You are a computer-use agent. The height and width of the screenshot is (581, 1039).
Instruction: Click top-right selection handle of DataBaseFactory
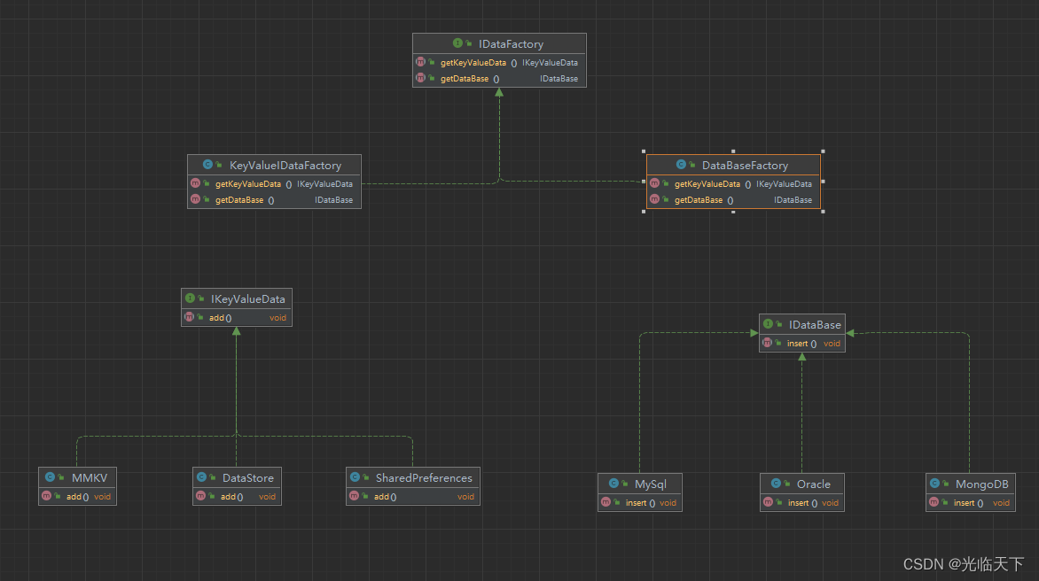(823, 151)
